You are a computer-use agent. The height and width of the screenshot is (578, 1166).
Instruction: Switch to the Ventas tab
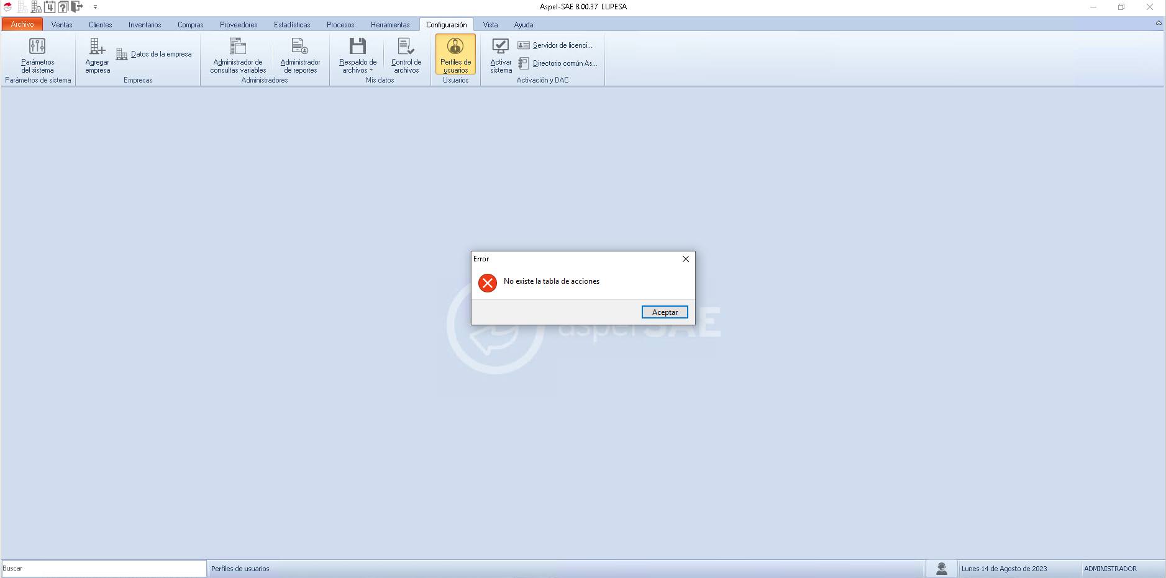[x=61, y=25]
